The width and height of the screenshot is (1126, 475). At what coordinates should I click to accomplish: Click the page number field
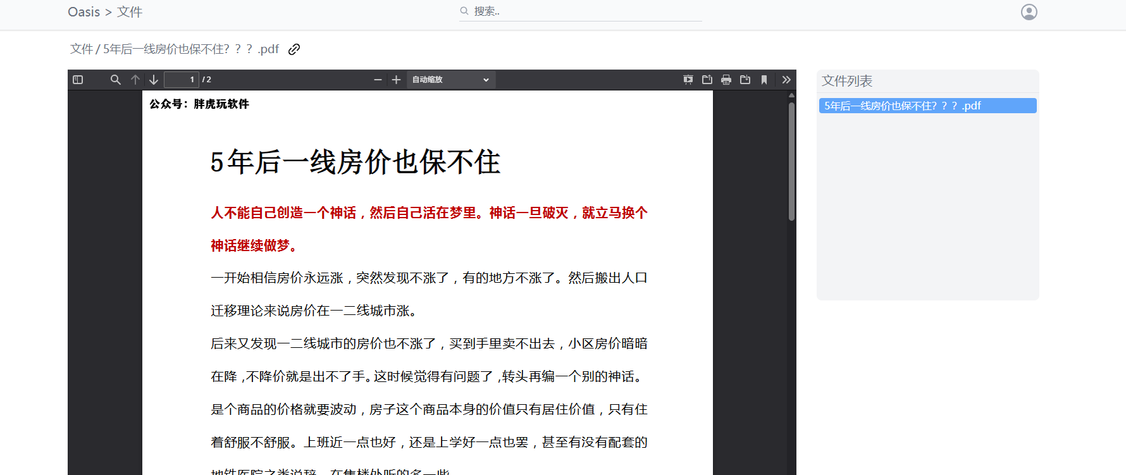[x=182, y=80]
